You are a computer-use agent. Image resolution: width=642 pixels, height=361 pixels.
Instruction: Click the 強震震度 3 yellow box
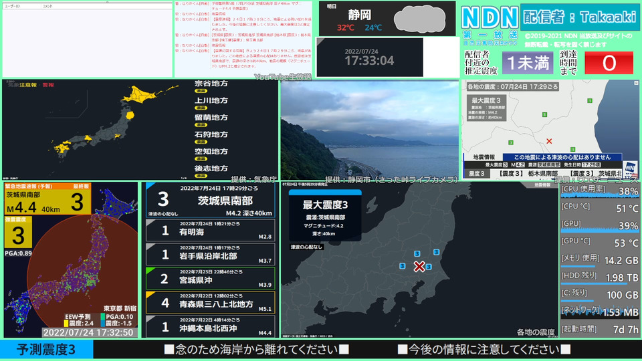coord(18,233)
